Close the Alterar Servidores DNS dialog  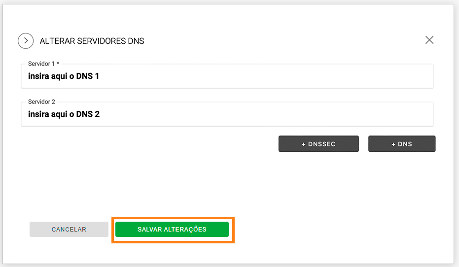click(429, 40)
